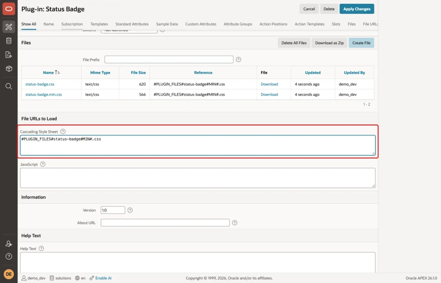
Task: Open the Action Templates tab
Action: pyautogui.click(x=309, y=24)
